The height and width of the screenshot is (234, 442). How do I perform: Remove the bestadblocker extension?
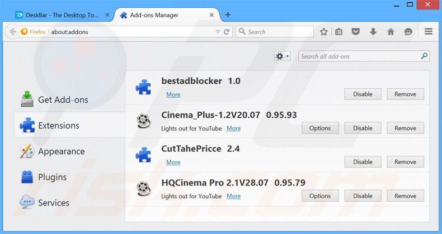click(405, 94)
